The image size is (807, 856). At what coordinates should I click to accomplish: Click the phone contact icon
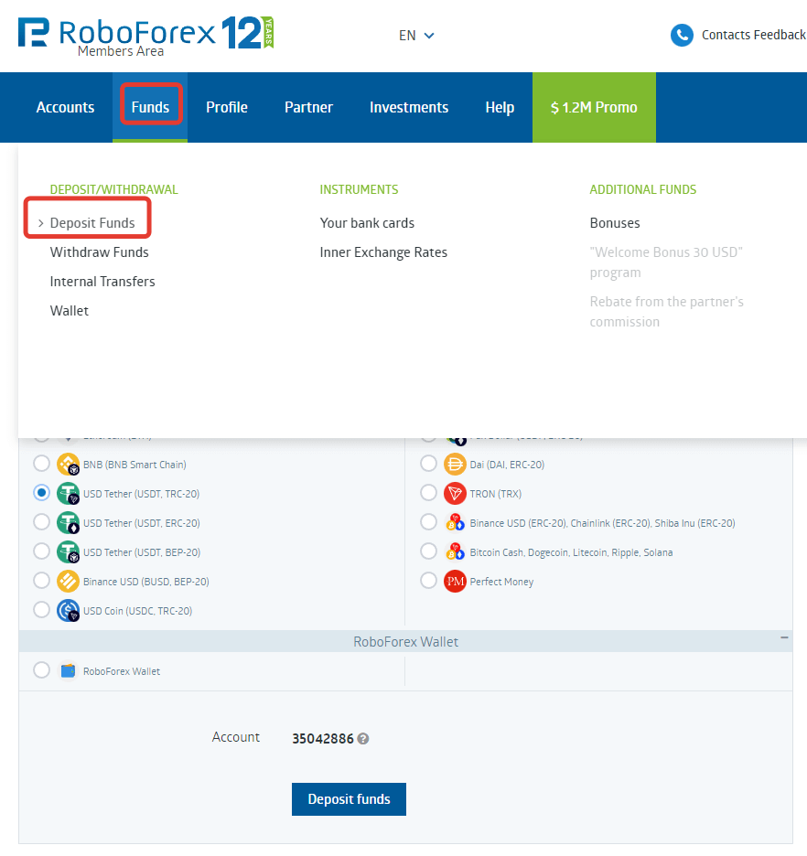(682, 36)
